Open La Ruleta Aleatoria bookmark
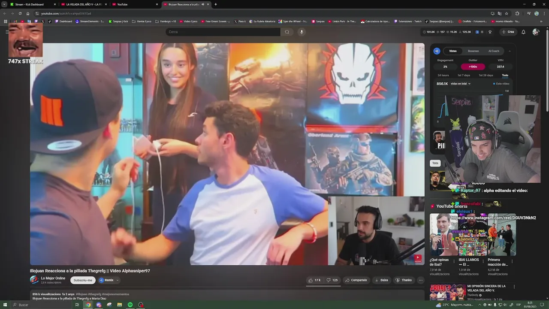 point(262,21)
